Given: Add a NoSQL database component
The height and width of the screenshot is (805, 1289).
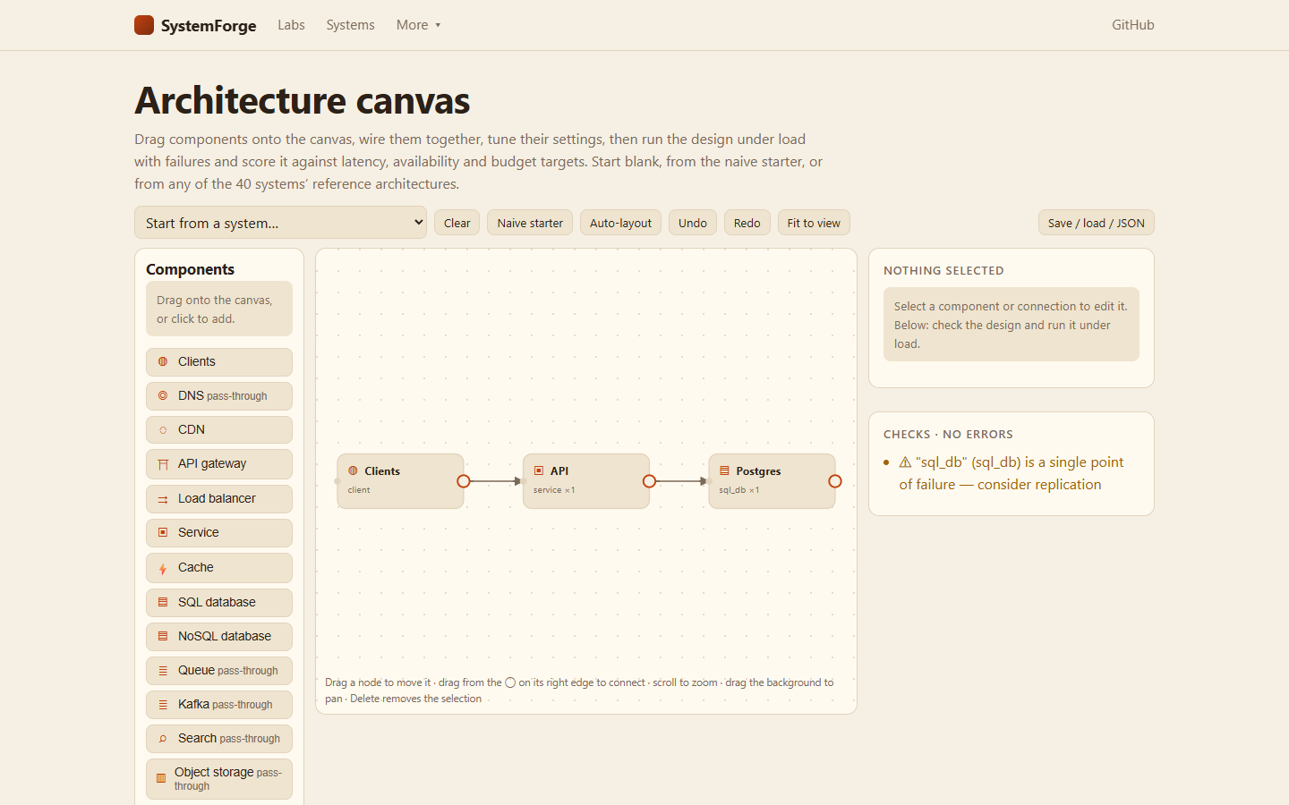Looking at the screenshot, I should pos(219,637).
